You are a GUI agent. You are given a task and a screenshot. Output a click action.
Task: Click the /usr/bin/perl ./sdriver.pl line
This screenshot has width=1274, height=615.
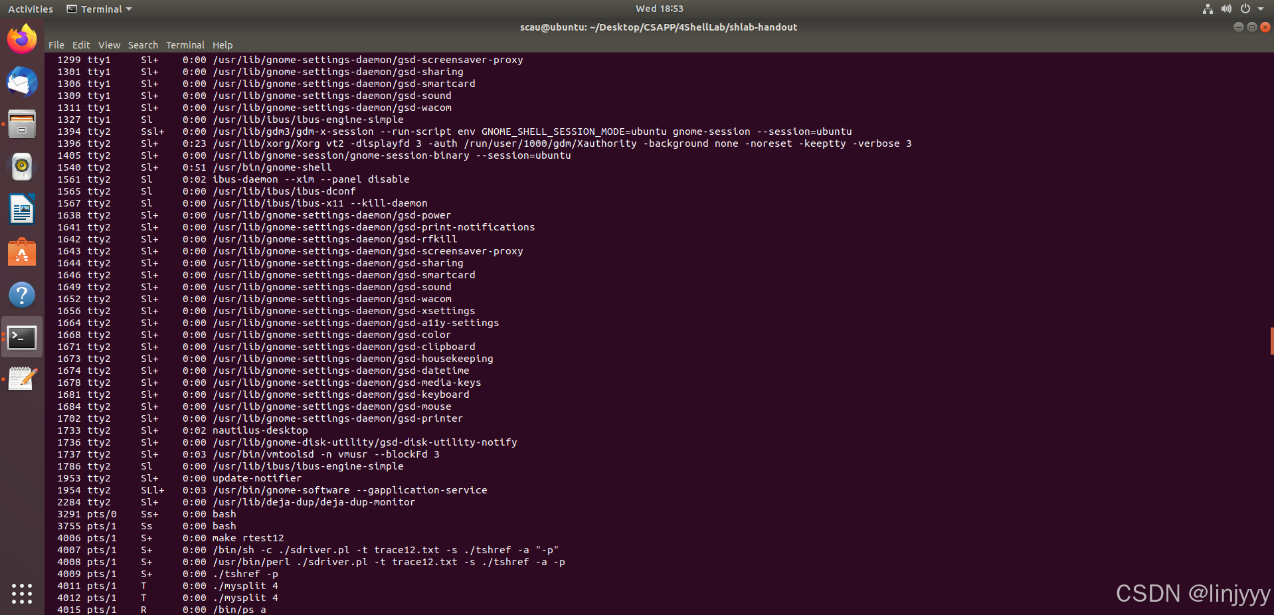pyautogui.click(x=311, y=562)
